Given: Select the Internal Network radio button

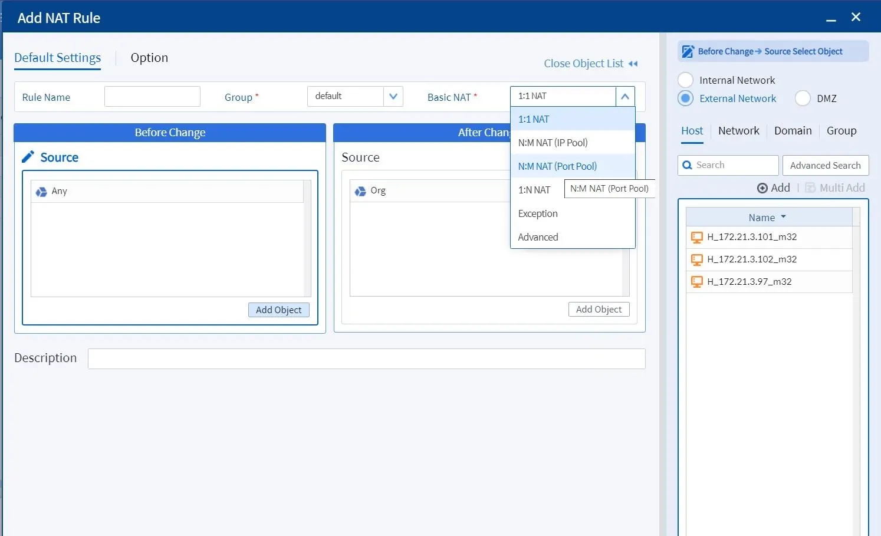Looking at the screenshot, I should 685,80.
